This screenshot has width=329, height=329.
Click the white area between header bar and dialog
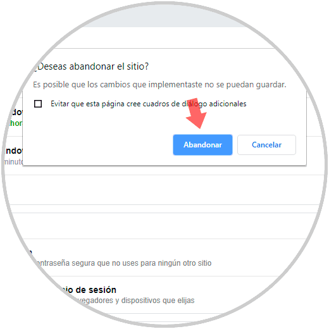coord(164,37)
